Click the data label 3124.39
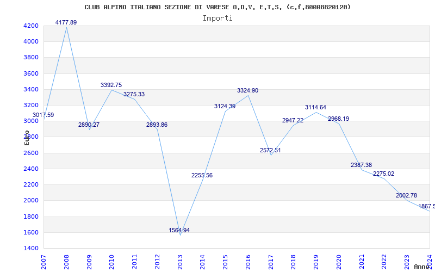This screenshot has width=435, height=272. point(225,106)
